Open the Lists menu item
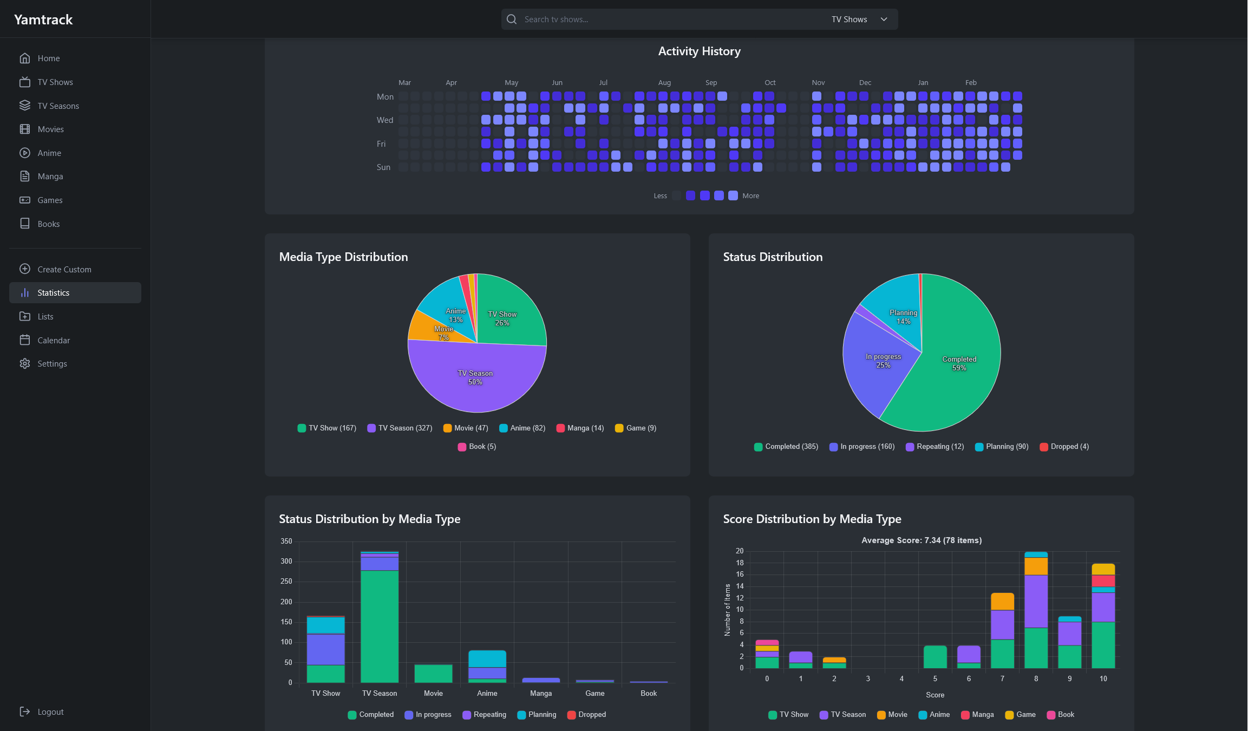The height and width of the screenshot is (731, 1248). click(45, 317)
